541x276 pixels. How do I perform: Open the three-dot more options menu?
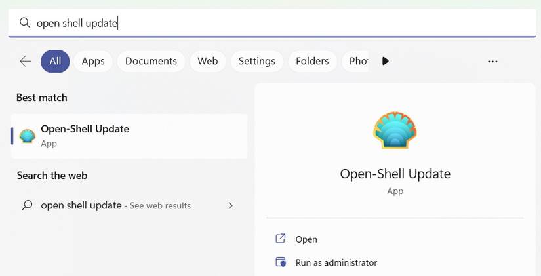point(492,61)
